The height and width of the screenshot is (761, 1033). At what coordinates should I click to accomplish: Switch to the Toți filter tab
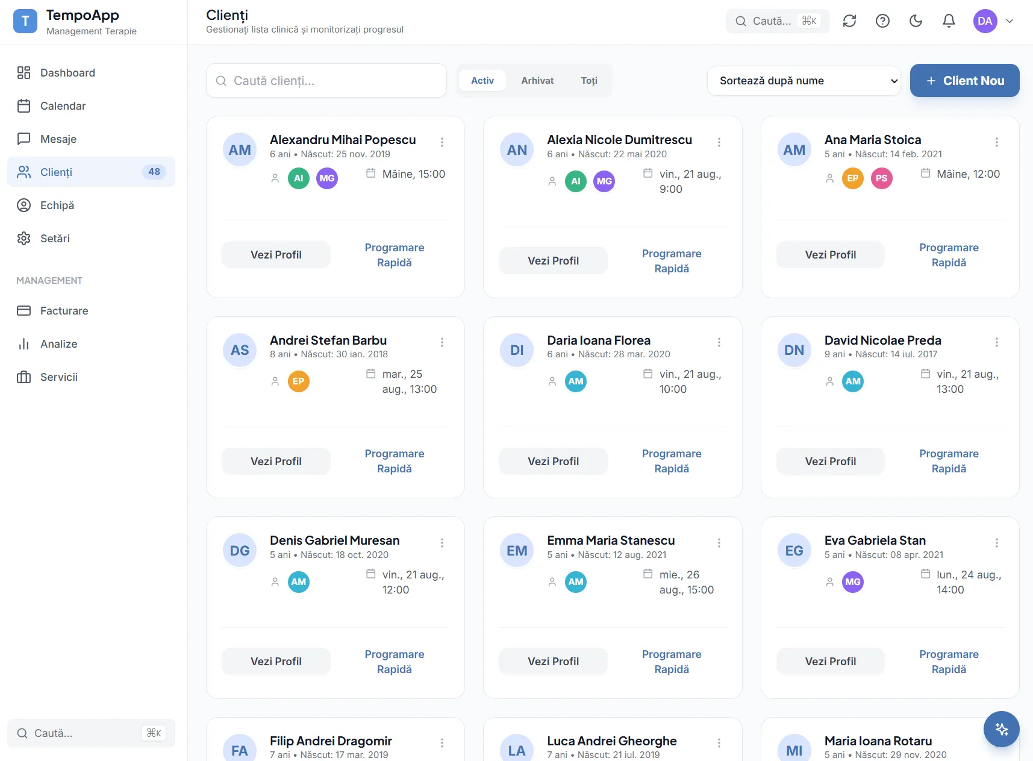pos(589,81)
